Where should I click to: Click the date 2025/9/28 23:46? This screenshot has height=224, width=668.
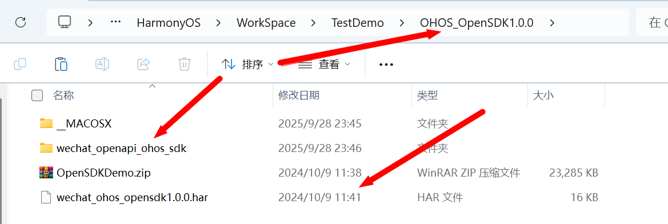point(320,149)
